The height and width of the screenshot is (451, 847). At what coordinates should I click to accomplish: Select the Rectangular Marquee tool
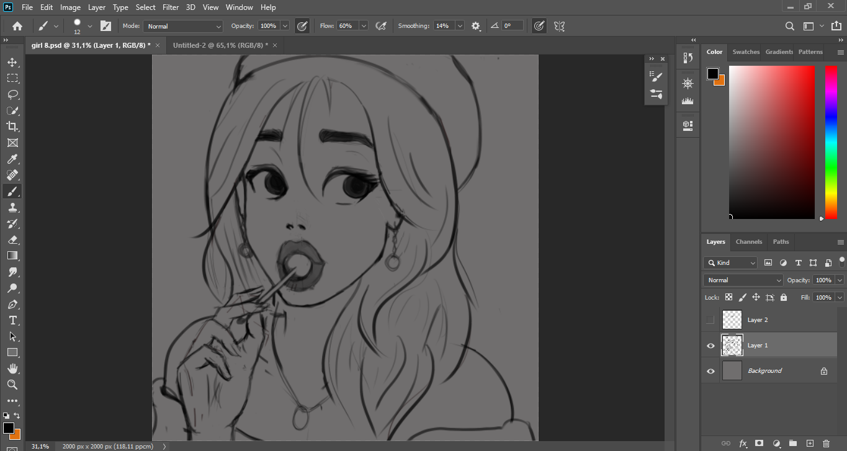(12, 78)
